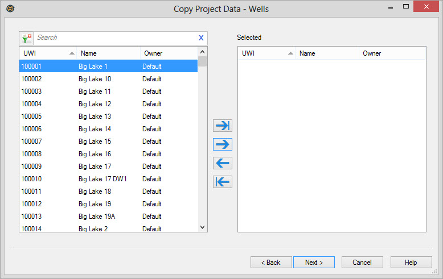
Task: Close the window with red X
Action: click(x=426, y=6)
